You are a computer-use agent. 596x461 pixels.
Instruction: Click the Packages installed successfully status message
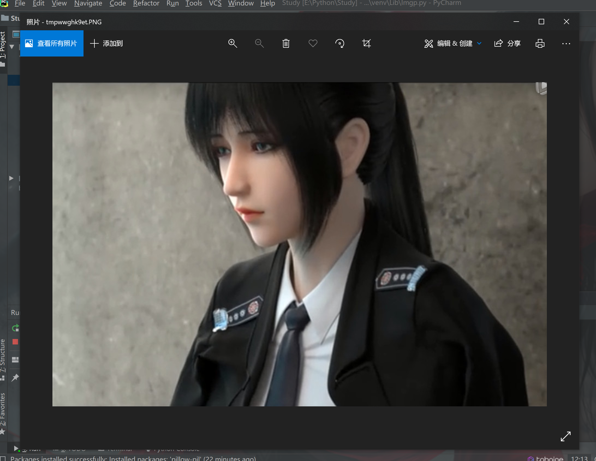click(133, 458)
